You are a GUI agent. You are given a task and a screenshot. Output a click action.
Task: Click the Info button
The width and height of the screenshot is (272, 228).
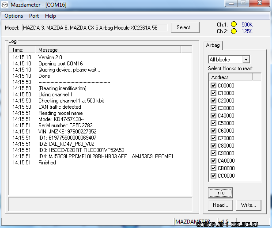(220, 193)
